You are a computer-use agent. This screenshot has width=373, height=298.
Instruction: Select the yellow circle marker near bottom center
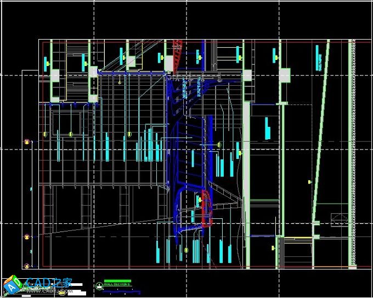point(185,250)
